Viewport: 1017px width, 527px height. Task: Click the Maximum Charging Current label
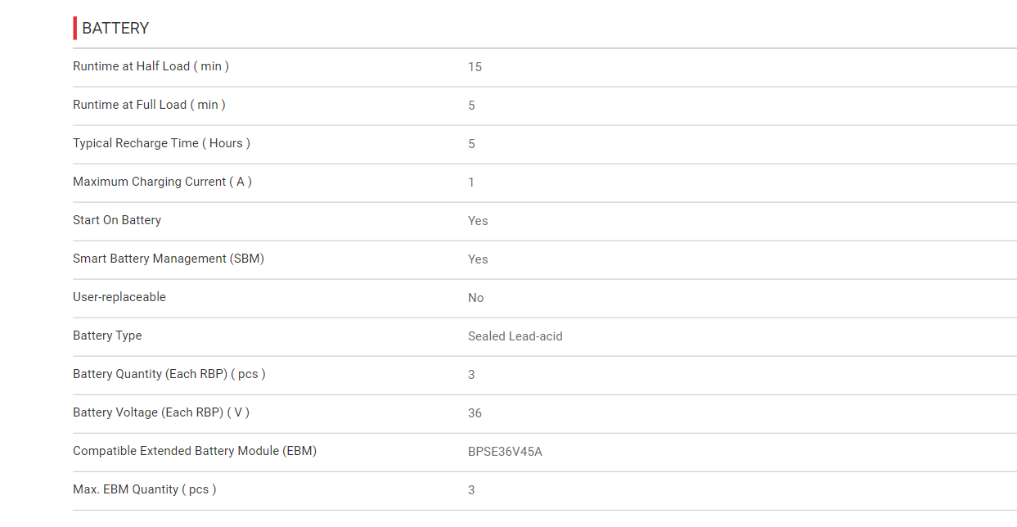[162, 182]
